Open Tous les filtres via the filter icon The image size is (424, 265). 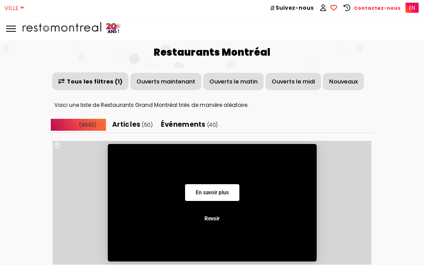(61, 81)
